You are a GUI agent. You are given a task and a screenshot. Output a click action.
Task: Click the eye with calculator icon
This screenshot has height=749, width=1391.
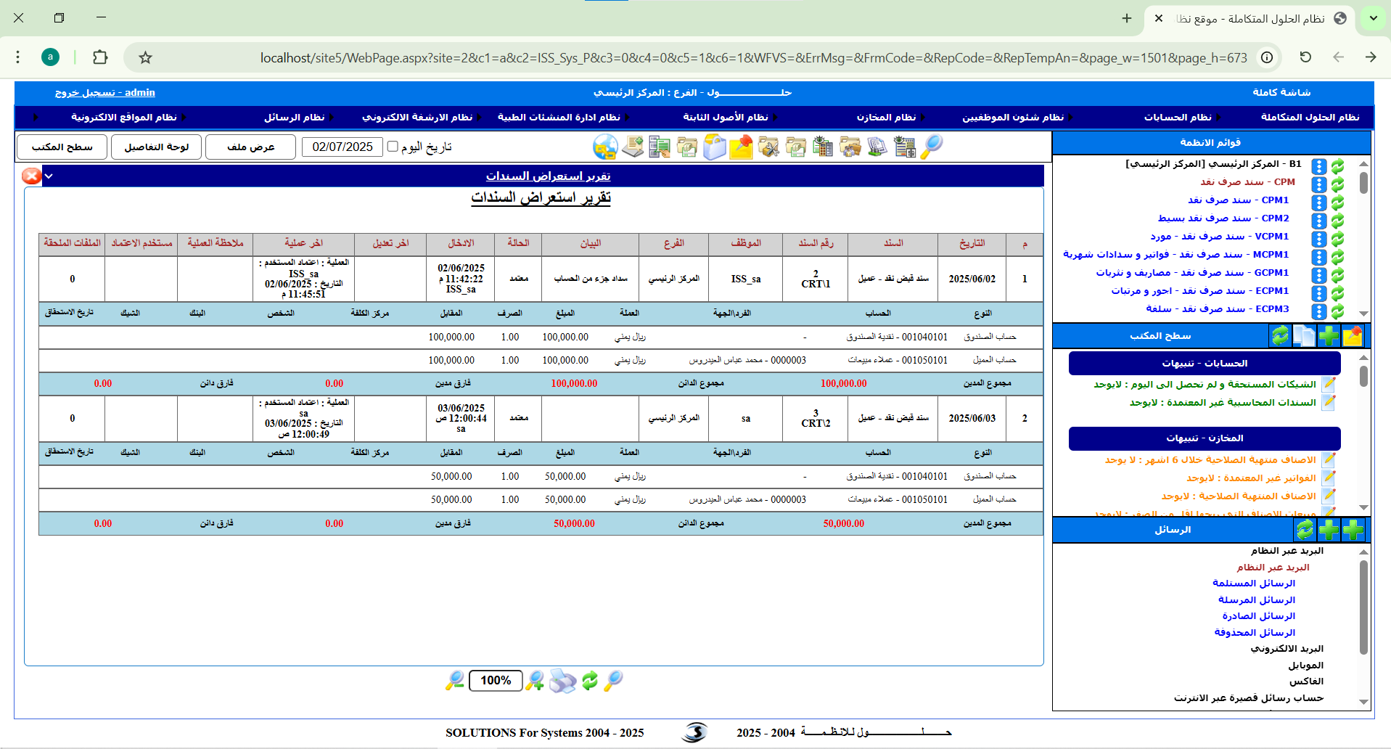coord(823,147)
